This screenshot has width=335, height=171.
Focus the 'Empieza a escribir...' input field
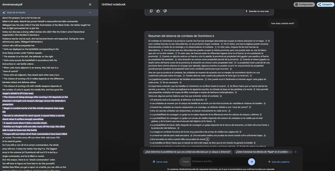(x=219, y=161)
